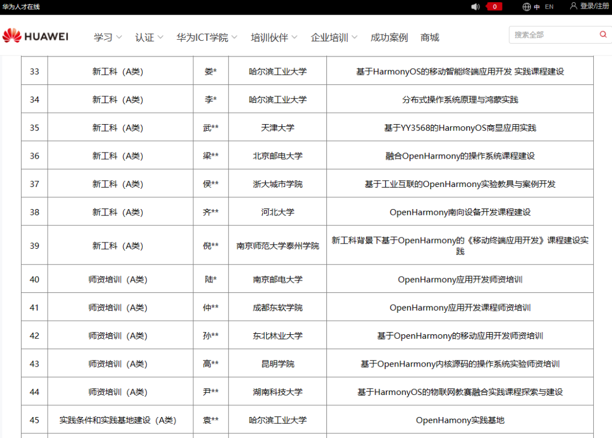Select 基于工业互联的OpenHarmony实验教具与案例开发 cell
This screenshot has width=612, height=438.
(x=460, y=184)
